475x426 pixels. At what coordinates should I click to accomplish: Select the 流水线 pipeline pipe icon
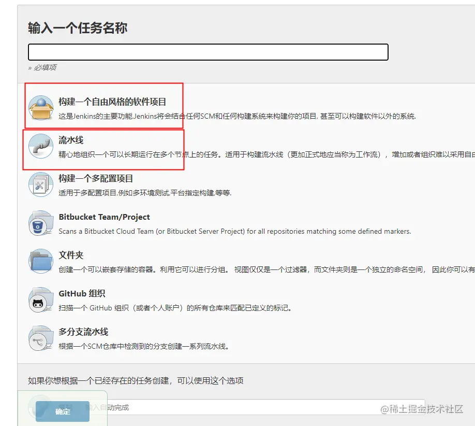click(41, 146)
